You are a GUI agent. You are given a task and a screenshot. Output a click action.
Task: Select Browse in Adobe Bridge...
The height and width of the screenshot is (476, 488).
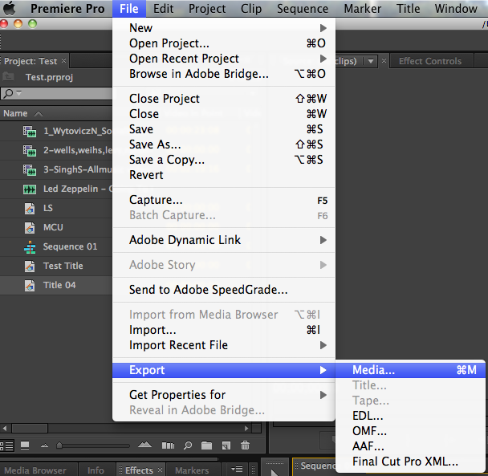[224, 74]
